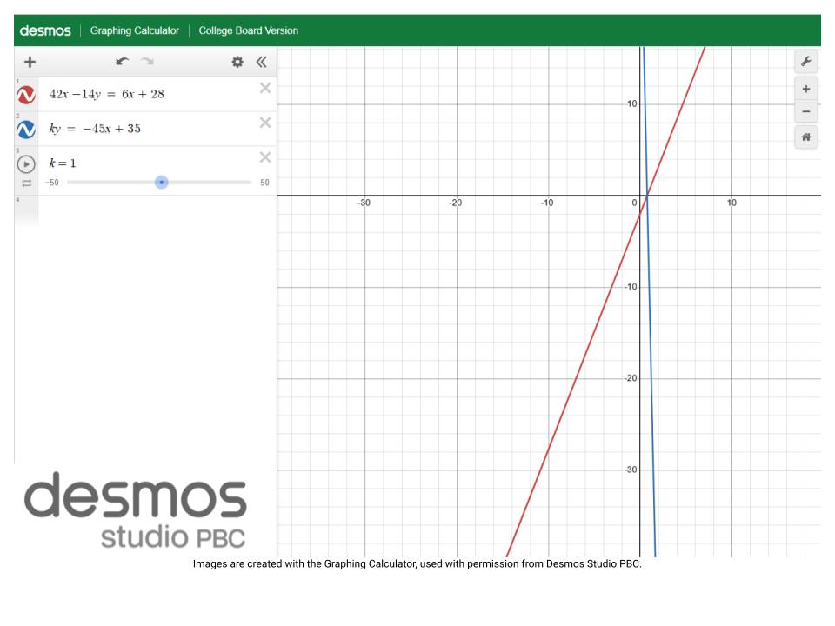The height and width of the screenshot is (626, 835).
Task: Zoom out on the graph
Action: pos(806,111)
